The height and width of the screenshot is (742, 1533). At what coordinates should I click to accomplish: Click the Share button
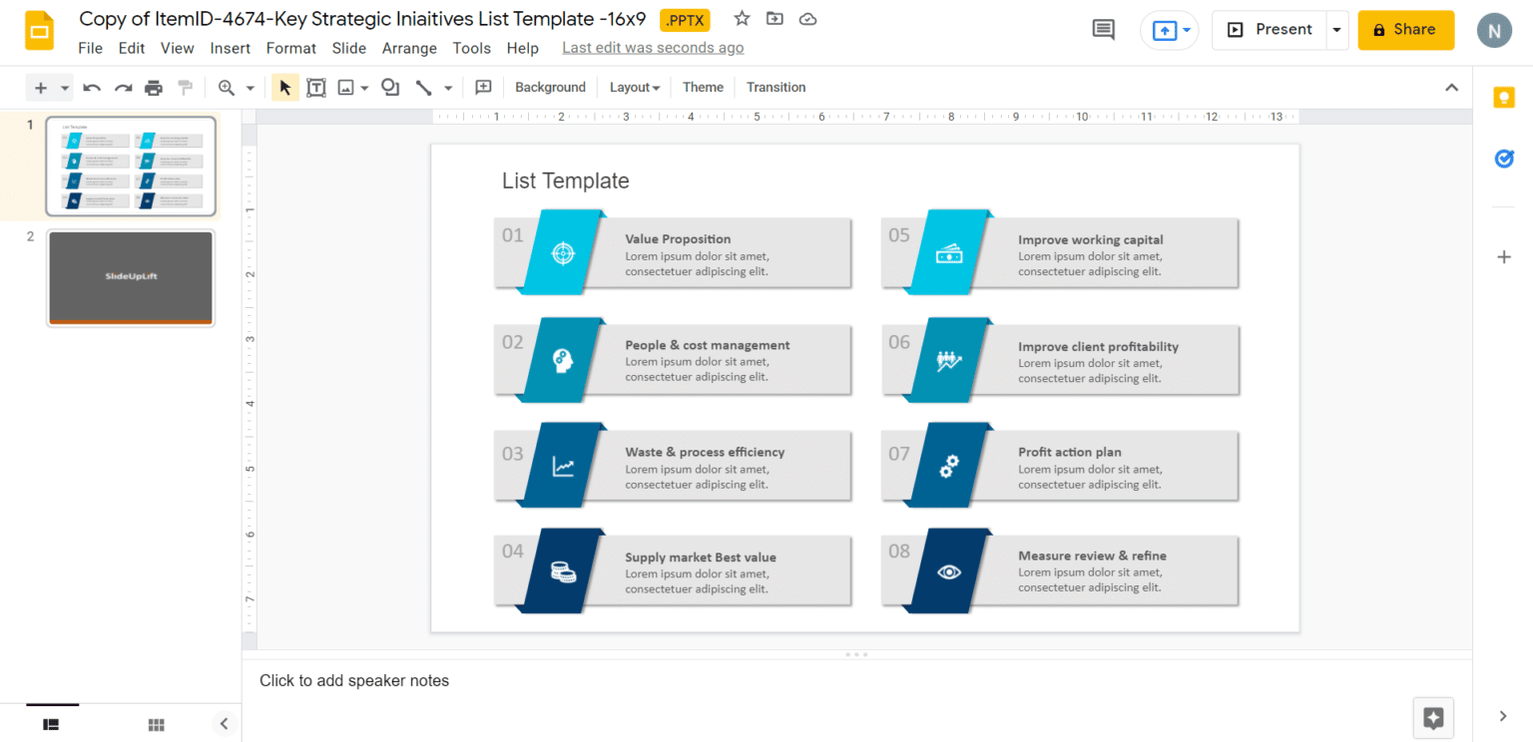coord(1405,30)
